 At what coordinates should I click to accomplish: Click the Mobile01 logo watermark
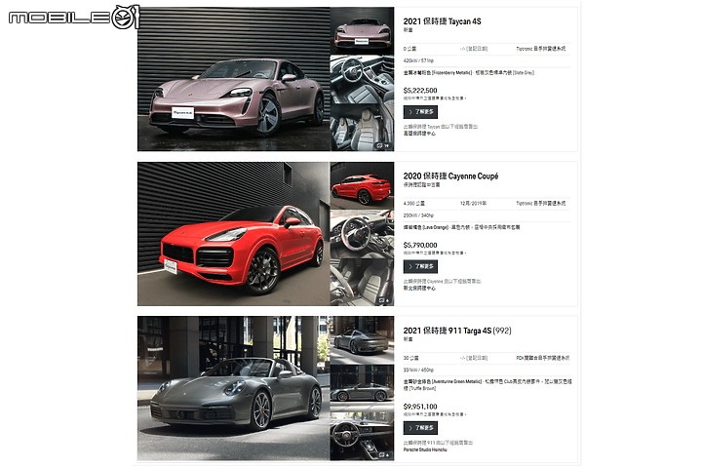(x=74, y=17)
